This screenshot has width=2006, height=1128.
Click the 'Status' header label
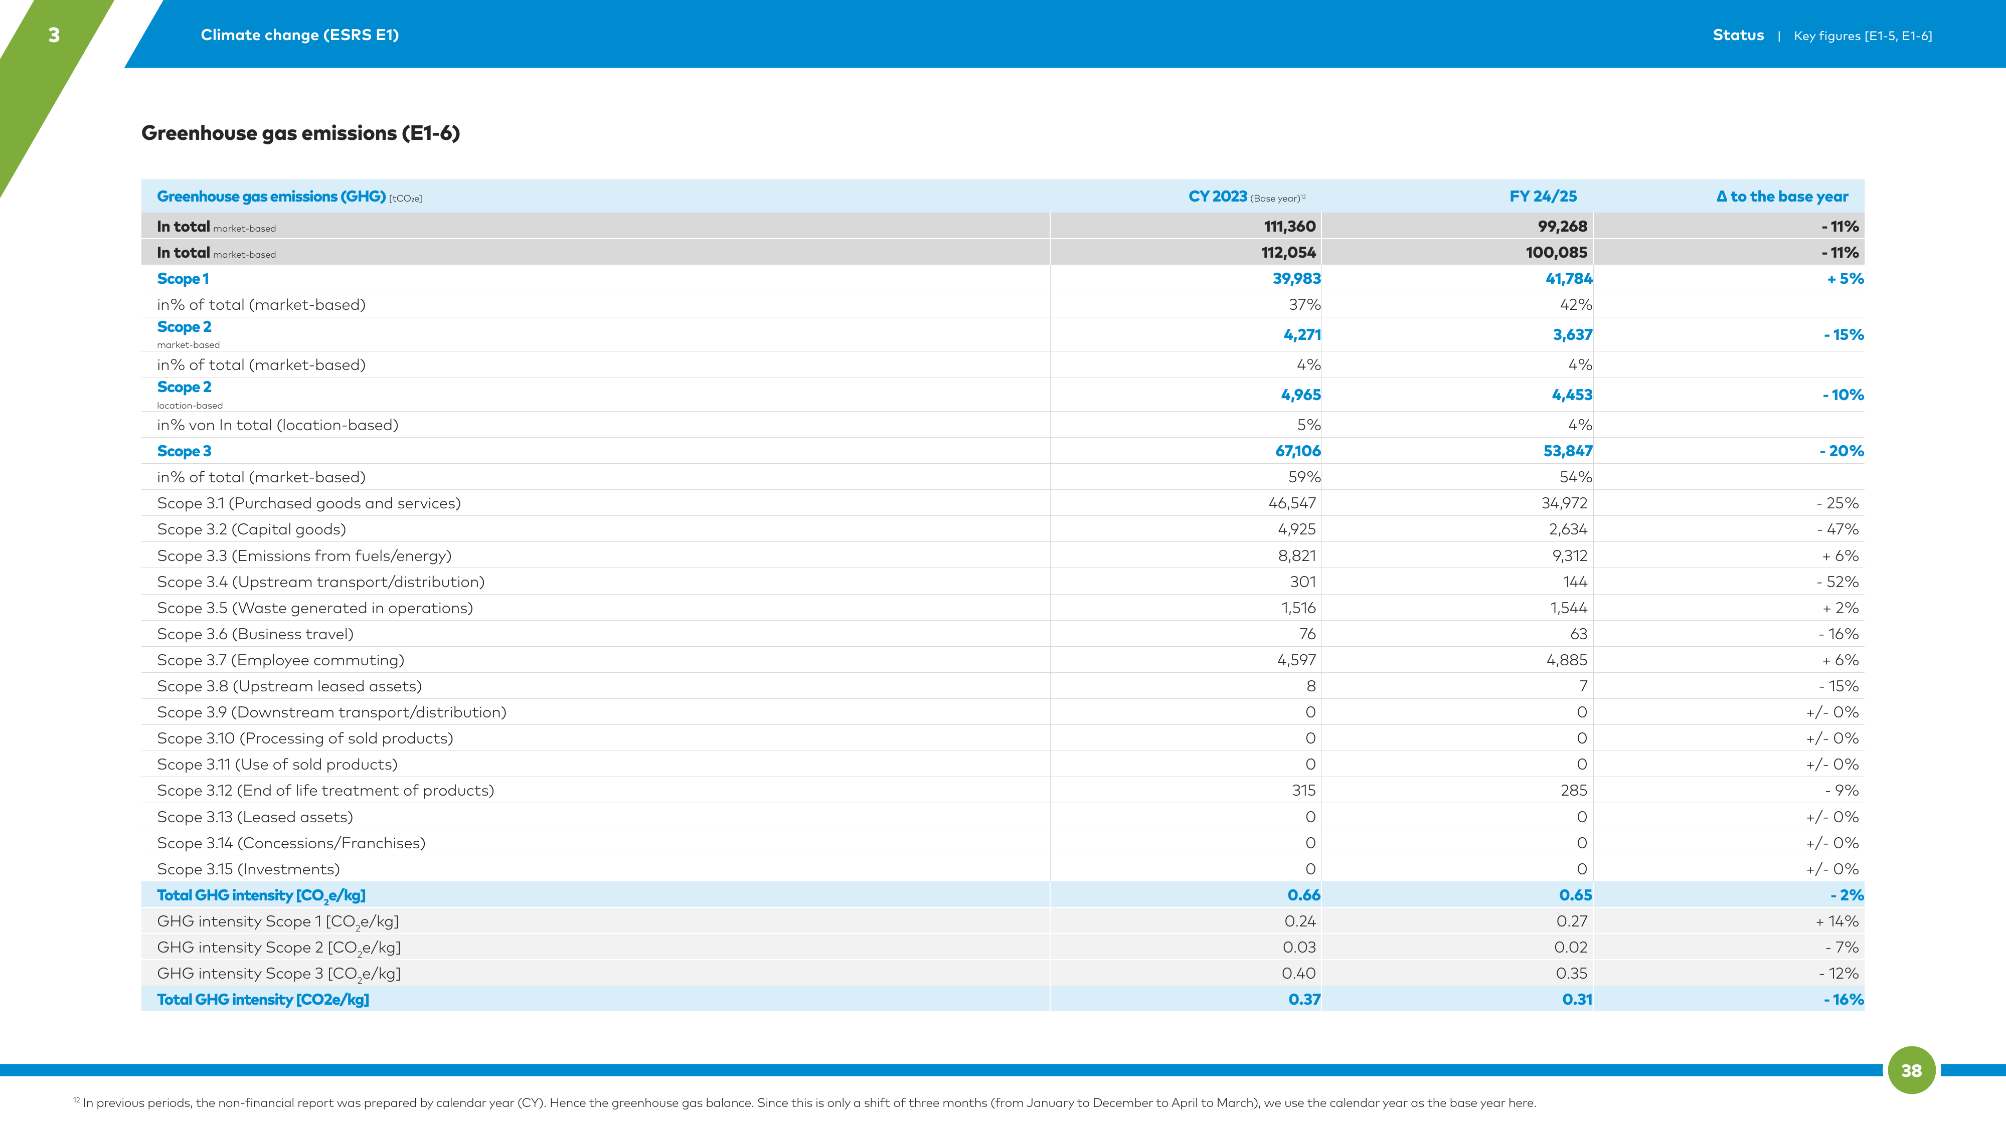(x=1738, y=35)
